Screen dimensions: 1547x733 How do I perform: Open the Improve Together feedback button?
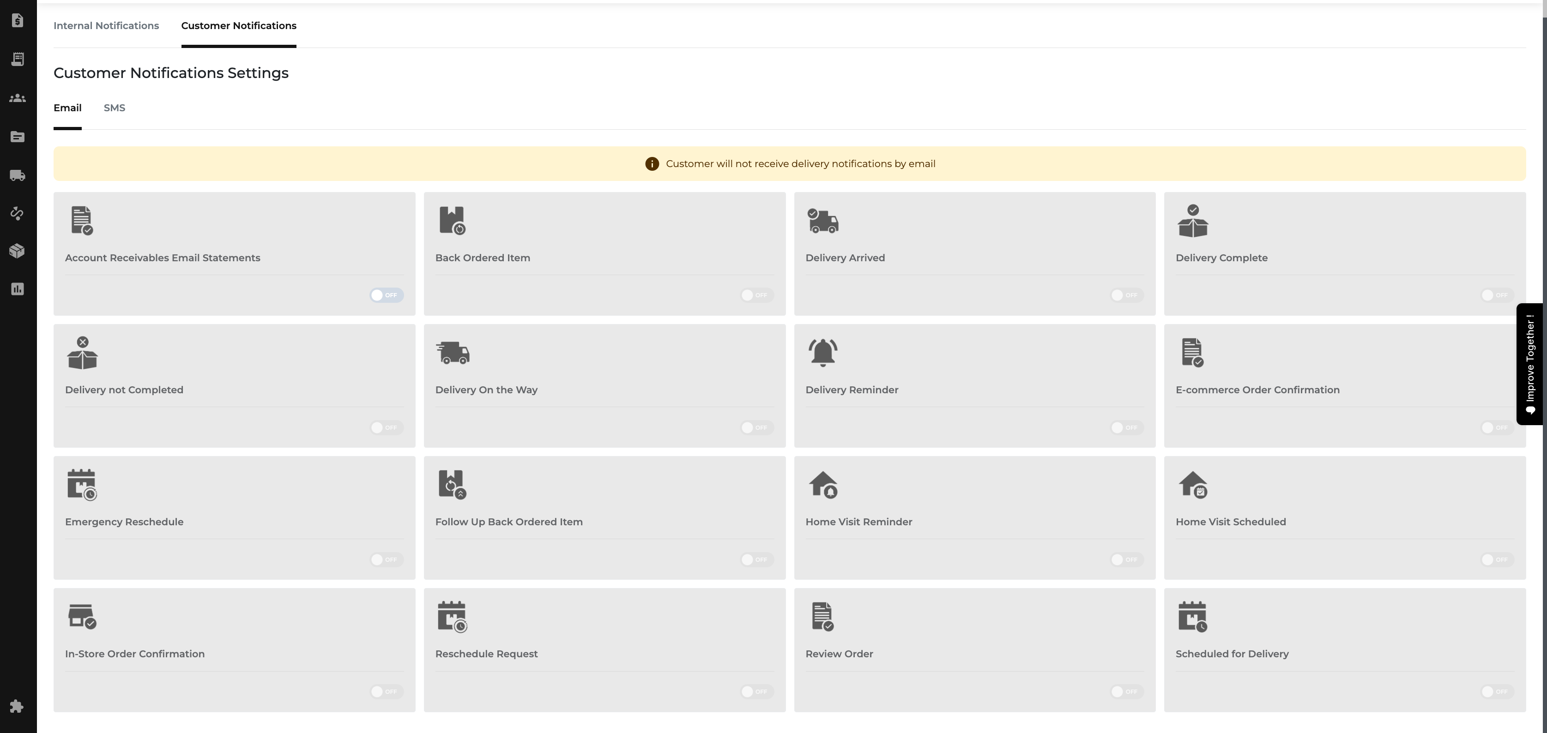click(x=1529, y=364)
